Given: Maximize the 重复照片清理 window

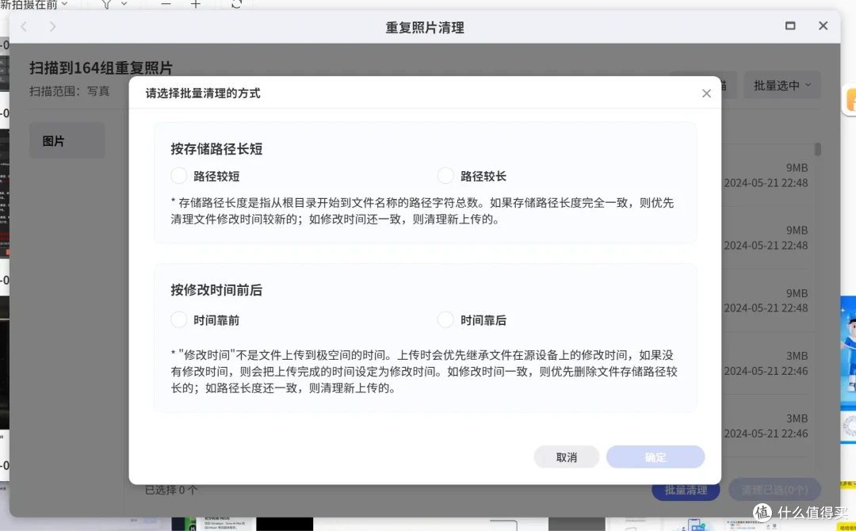Looking at the screenshot, I should 790,25.
